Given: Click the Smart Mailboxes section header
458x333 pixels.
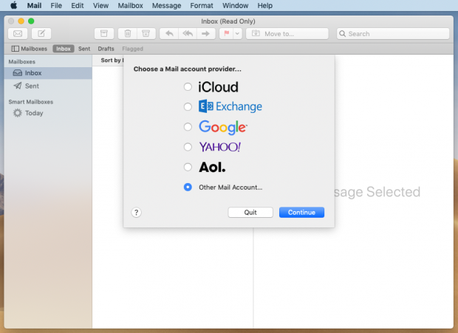Looking at the screenshot, I should [31, 102].
